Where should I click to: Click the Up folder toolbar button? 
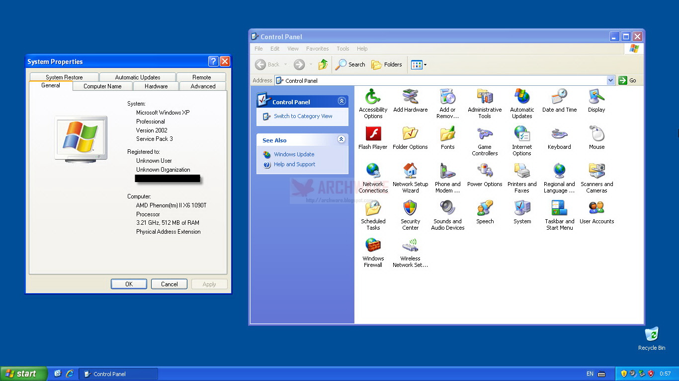click(323, 64)
